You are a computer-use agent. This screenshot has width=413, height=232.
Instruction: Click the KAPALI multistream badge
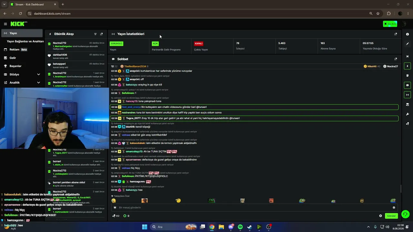pos(198,43)
